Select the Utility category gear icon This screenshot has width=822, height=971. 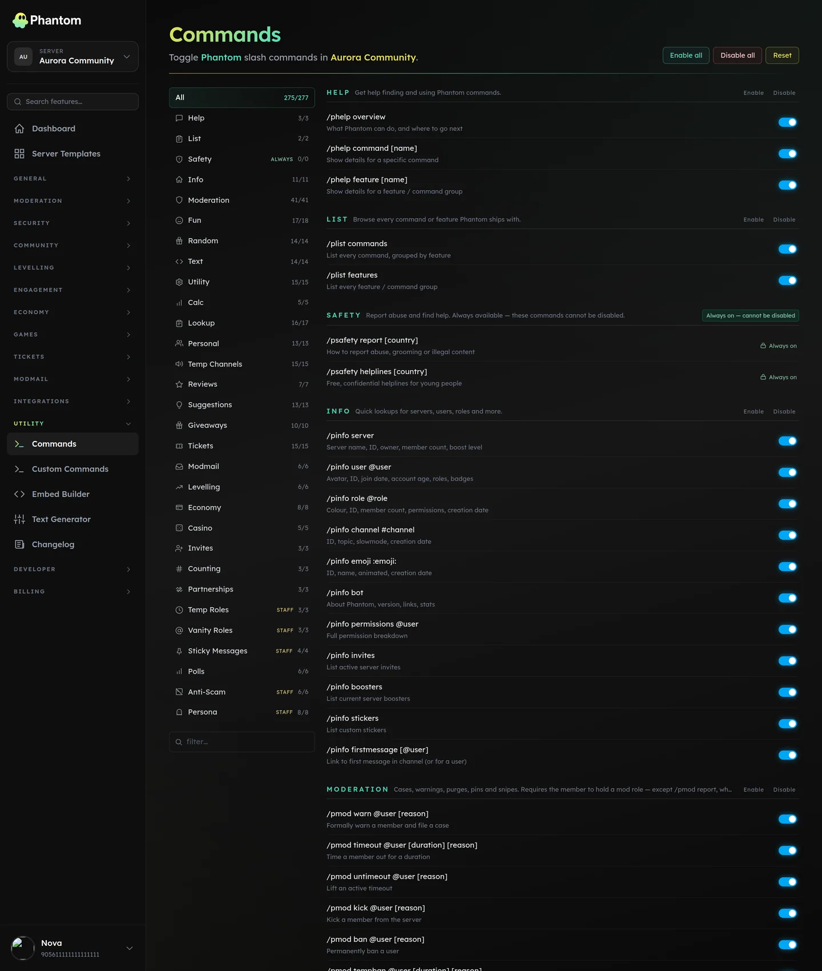(x=179, y=282)
